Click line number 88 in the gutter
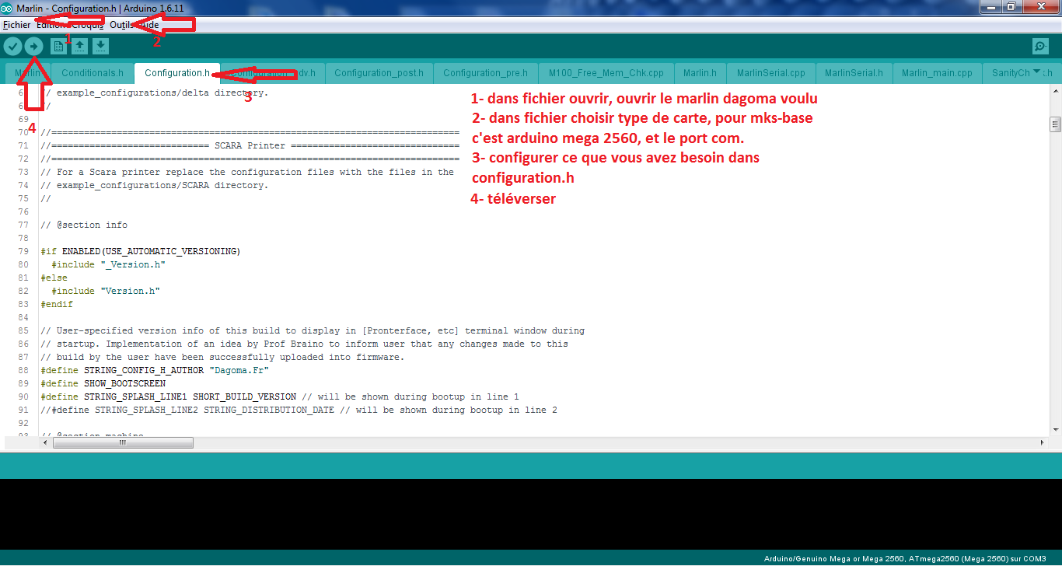Viewport: 1062px width, 566px height. 23,370
